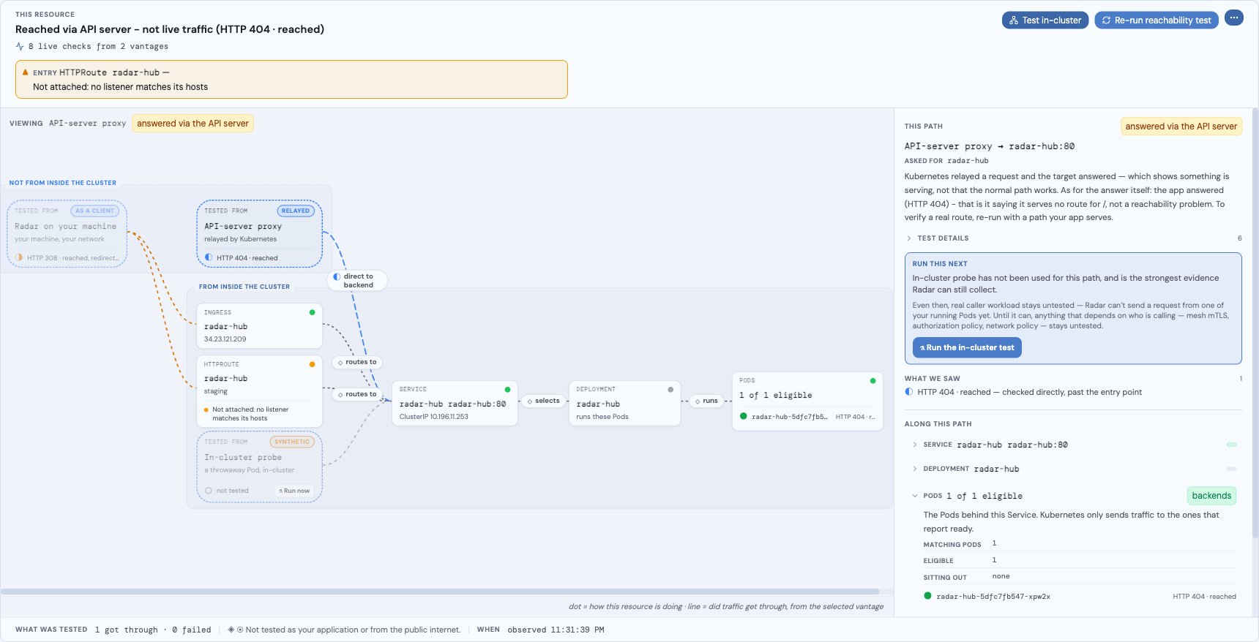Click the 'not tested' empty circle indicator
Image resolution: width=1259 pixels, height=642 pixels.
(209, 491)
